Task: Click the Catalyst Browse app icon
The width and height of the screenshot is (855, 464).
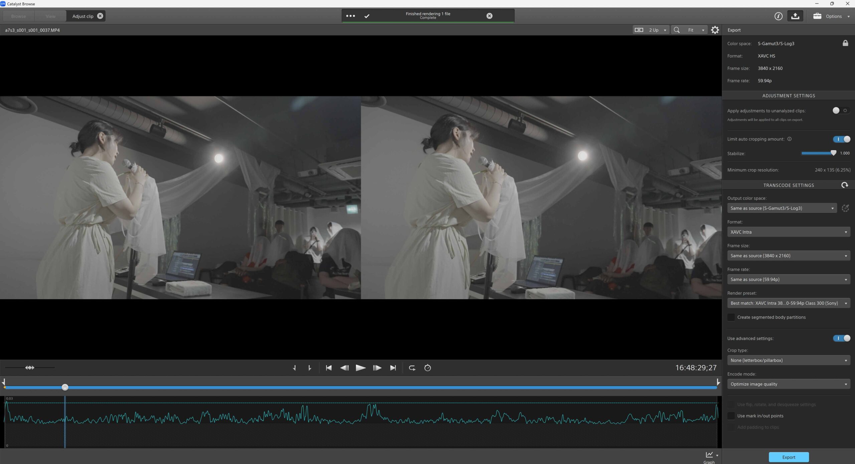Action: [x=3, y=4]
